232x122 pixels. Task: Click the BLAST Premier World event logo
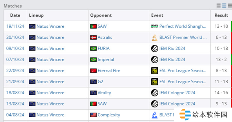pyautogui.click(x=155, y=38)
